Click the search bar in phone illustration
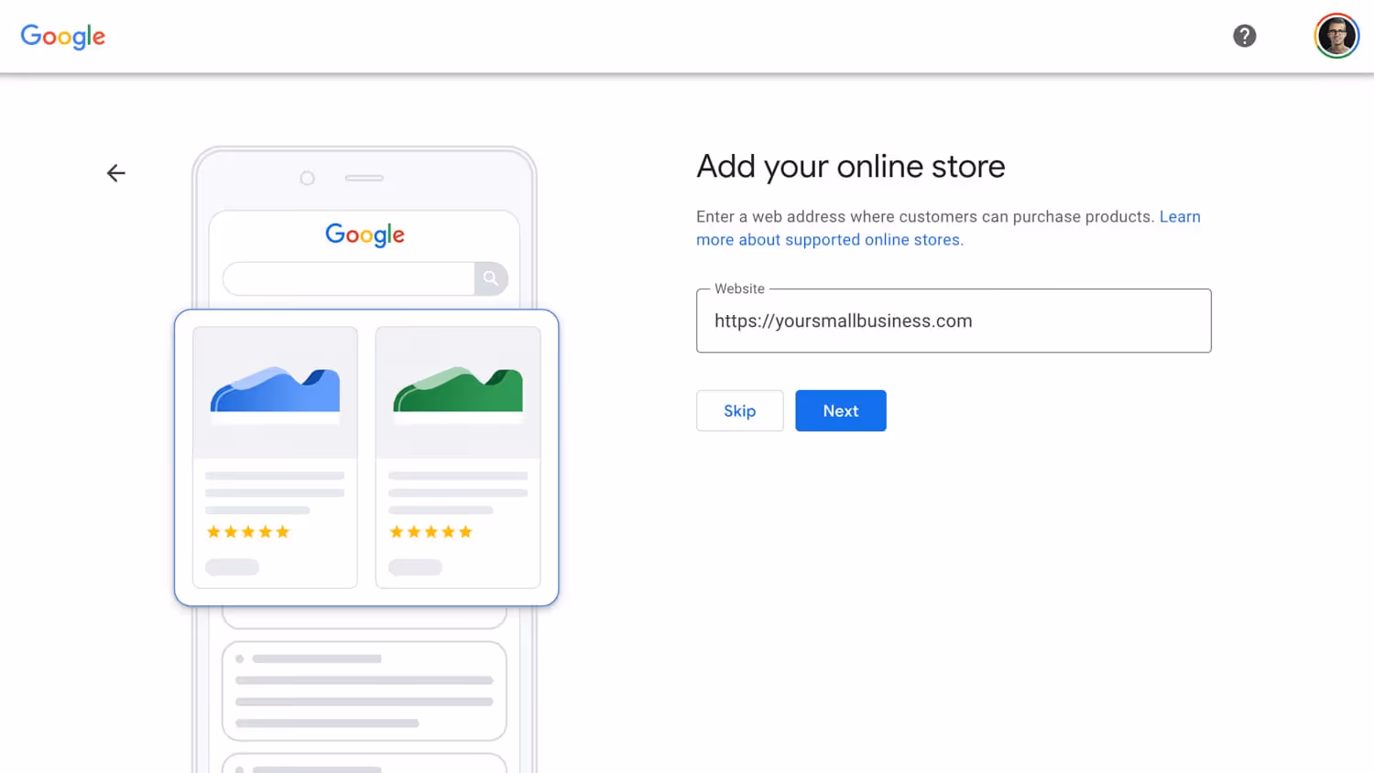 click(348, 278)
